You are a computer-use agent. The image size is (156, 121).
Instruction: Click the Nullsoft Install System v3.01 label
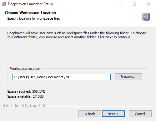pyautogui.click(x=24, y=106)
